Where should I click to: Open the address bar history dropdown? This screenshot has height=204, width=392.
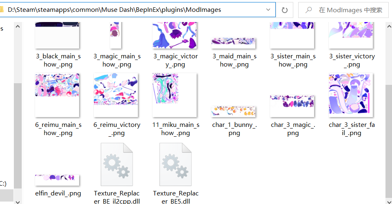[x=268, y=10]
